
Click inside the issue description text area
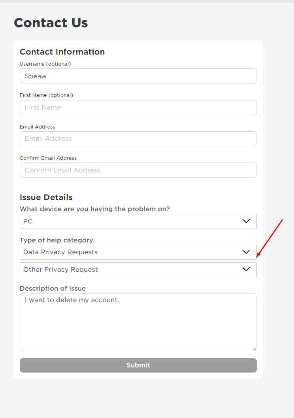click(138, 322)
